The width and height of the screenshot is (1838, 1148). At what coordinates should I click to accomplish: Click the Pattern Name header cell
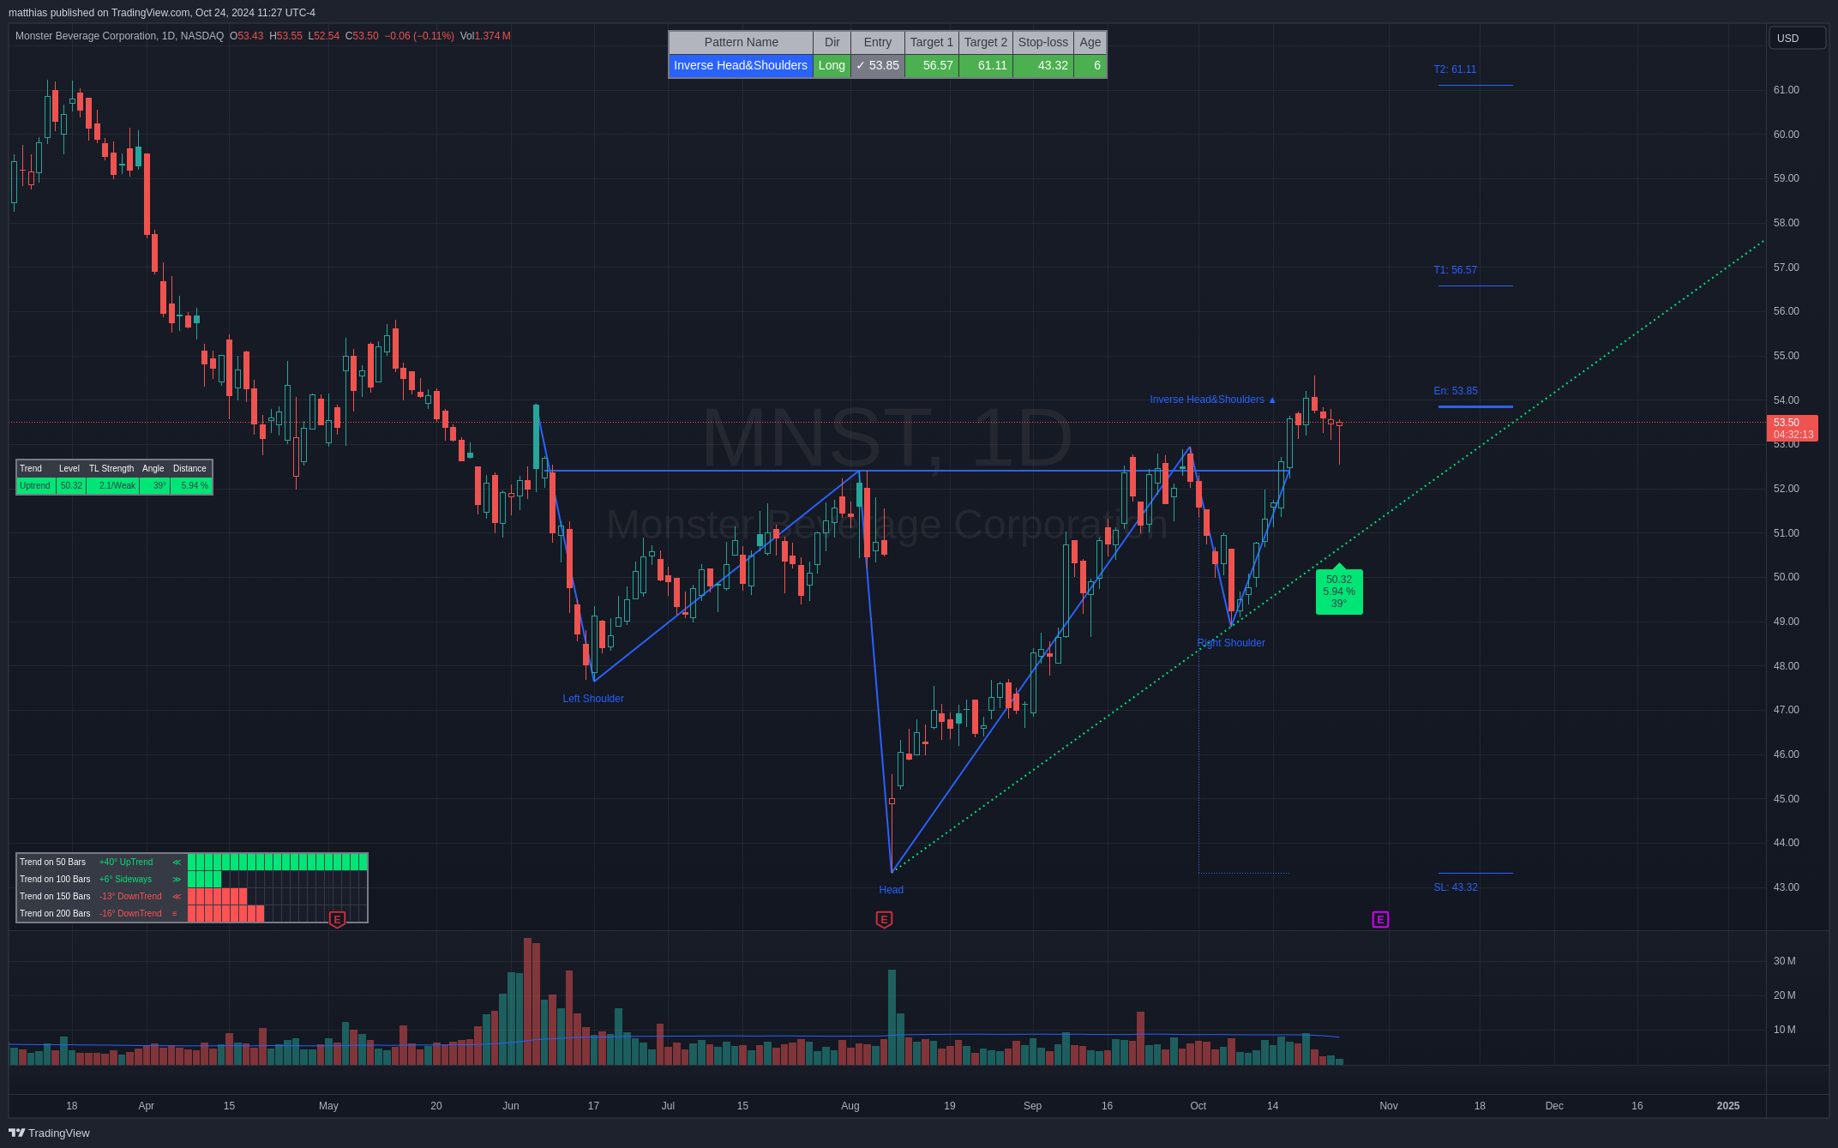[741, 42]
